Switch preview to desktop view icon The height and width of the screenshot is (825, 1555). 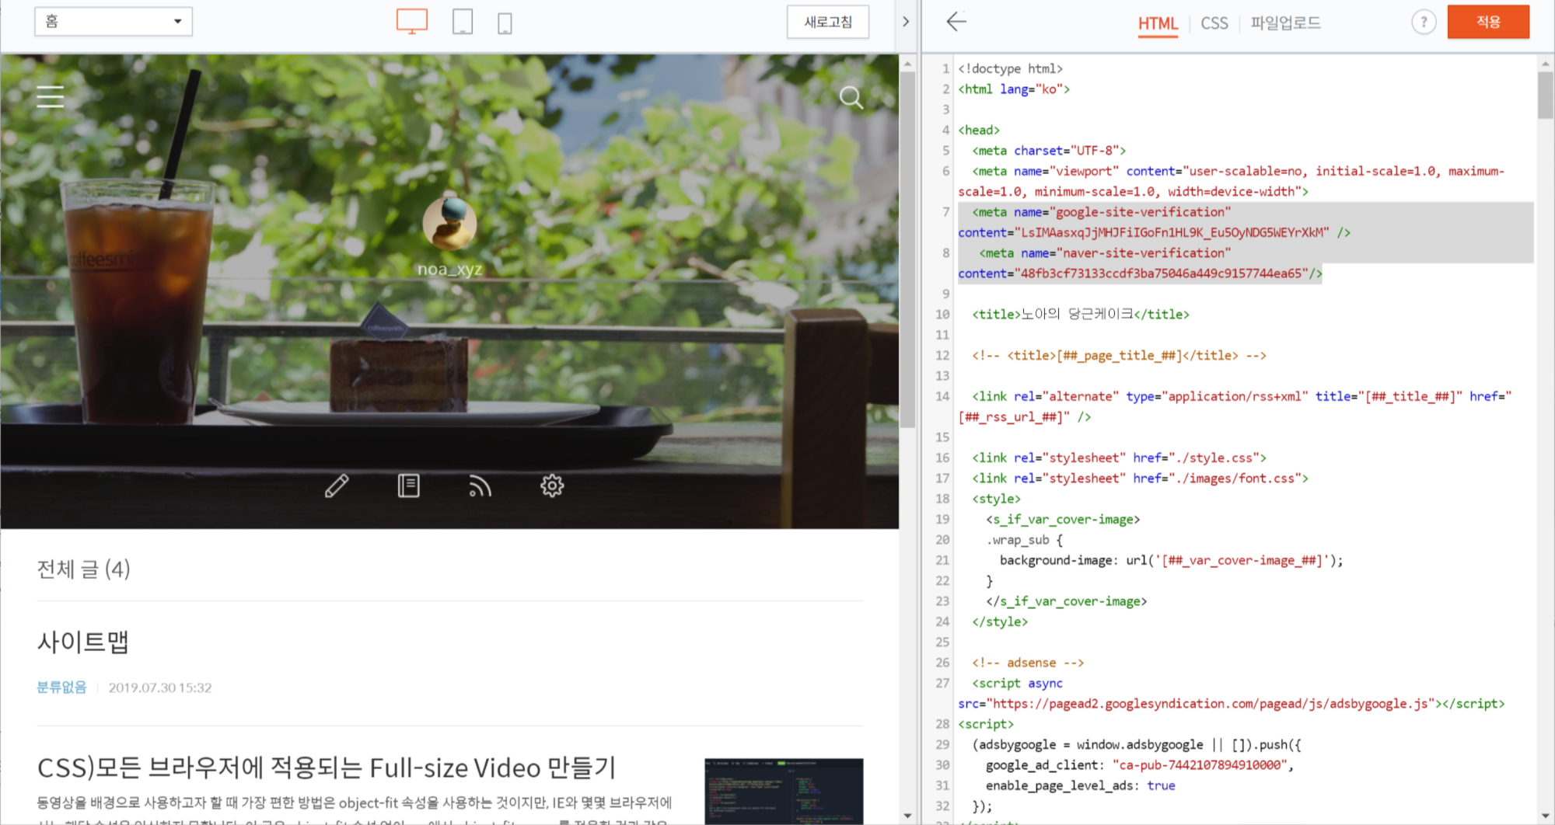411,22
